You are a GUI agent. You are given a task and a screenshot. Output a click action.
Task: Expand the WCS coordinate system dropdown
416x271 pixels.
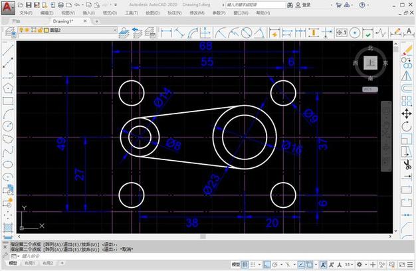[x=369, y=88]
